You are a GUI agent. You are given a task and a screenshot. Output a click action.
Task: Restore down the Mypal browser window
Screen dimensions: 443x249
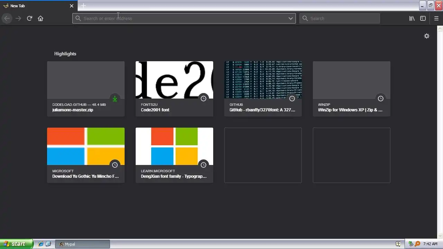pyautogui.click(x=431, y=6)
